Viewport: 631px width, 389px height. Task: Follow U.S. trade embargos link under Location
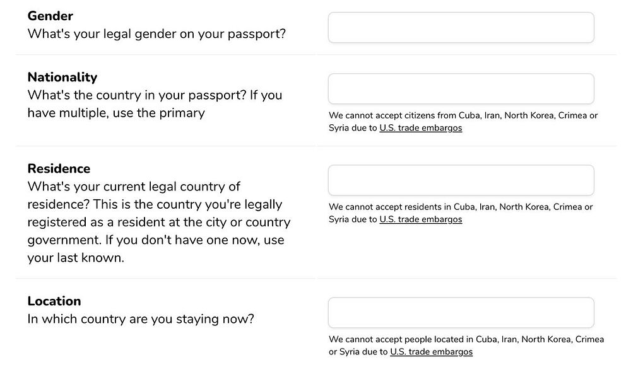pos(431,352)
